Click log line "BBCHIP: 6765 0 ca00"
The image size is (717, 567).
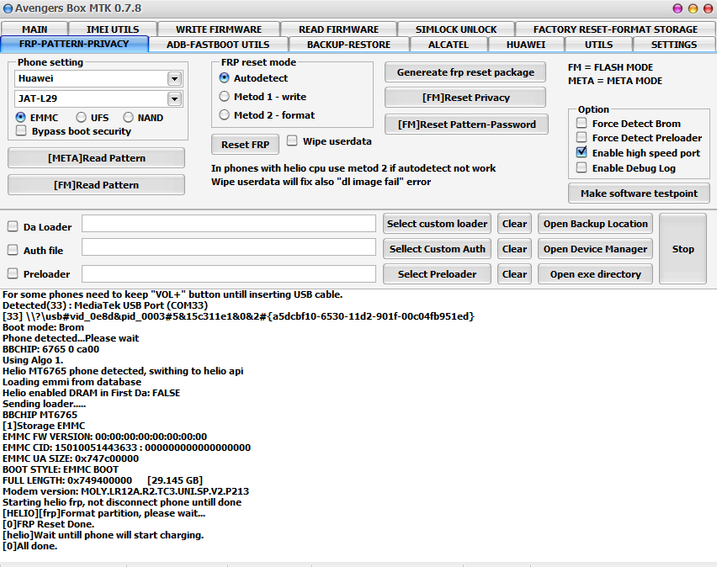50,349
